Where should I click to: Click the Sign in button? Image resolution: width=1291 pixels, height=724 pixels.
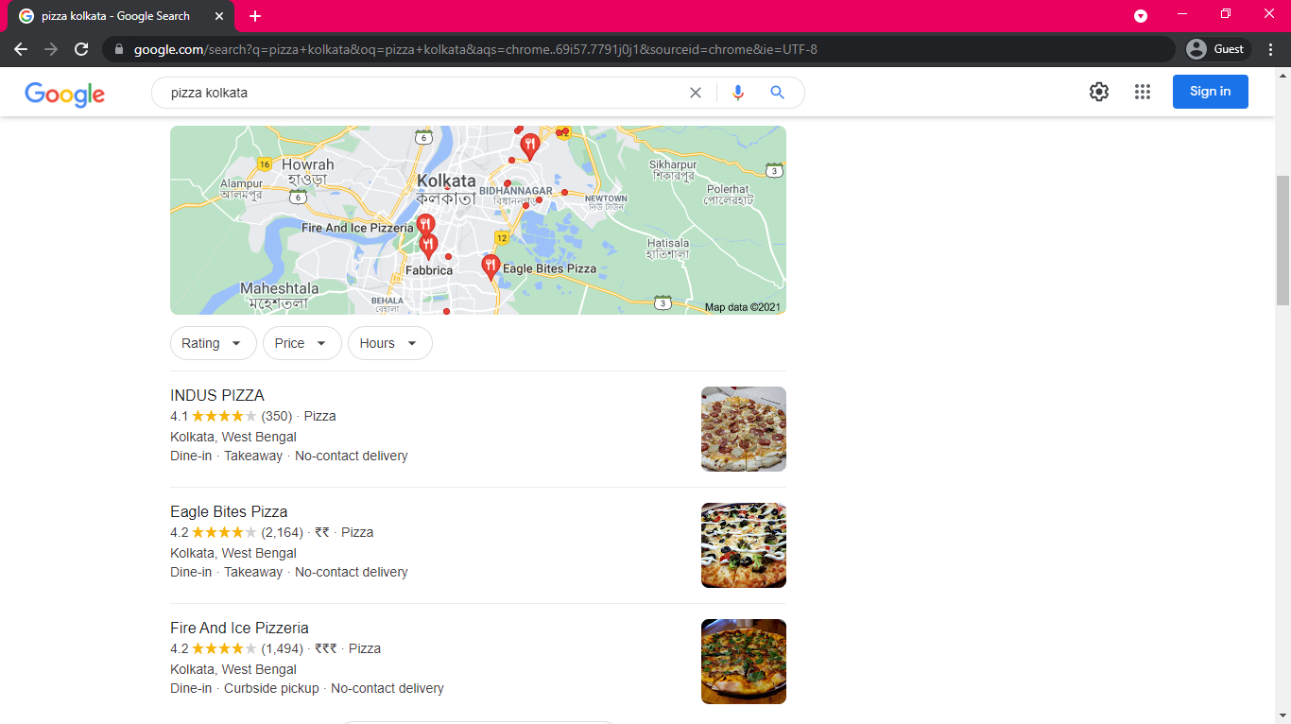click(1210, 92)
